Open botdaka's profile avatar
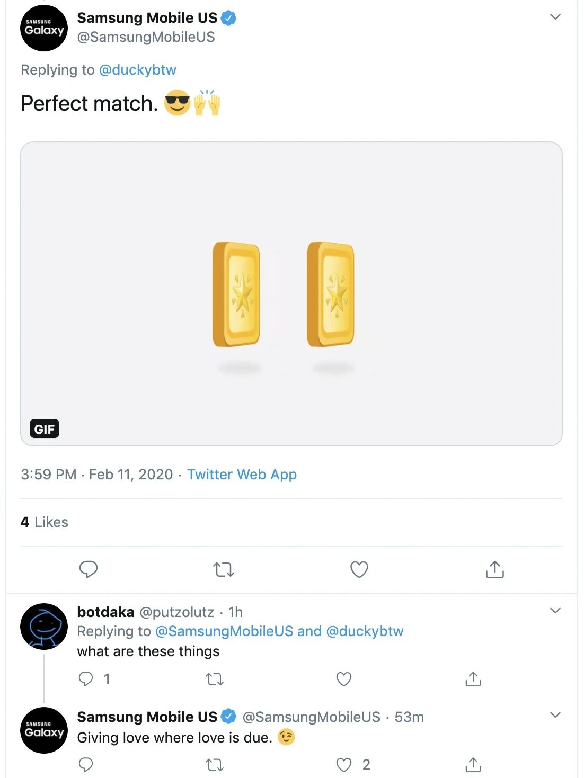Image resolution: width=584 pixels, height=778 pixels. [x=44, y=627]
